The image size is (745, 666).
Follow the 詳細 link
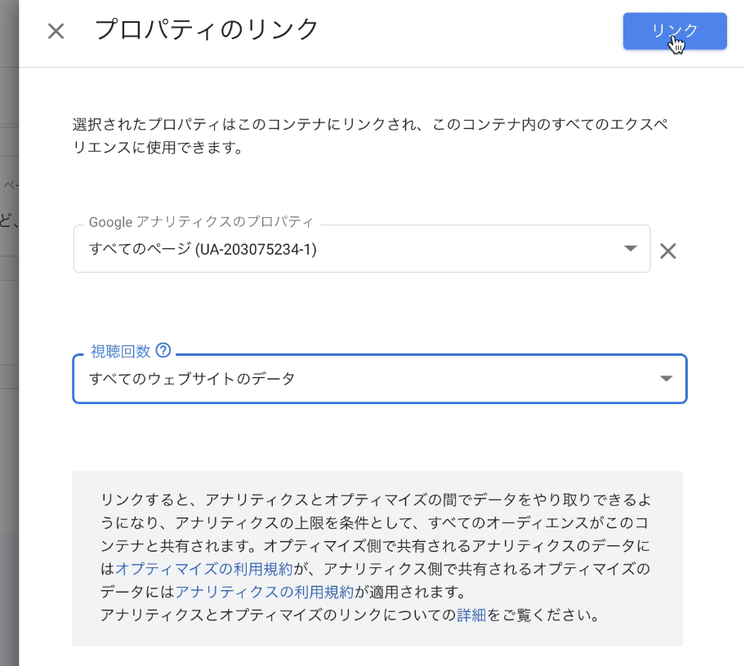pos(471,615)
